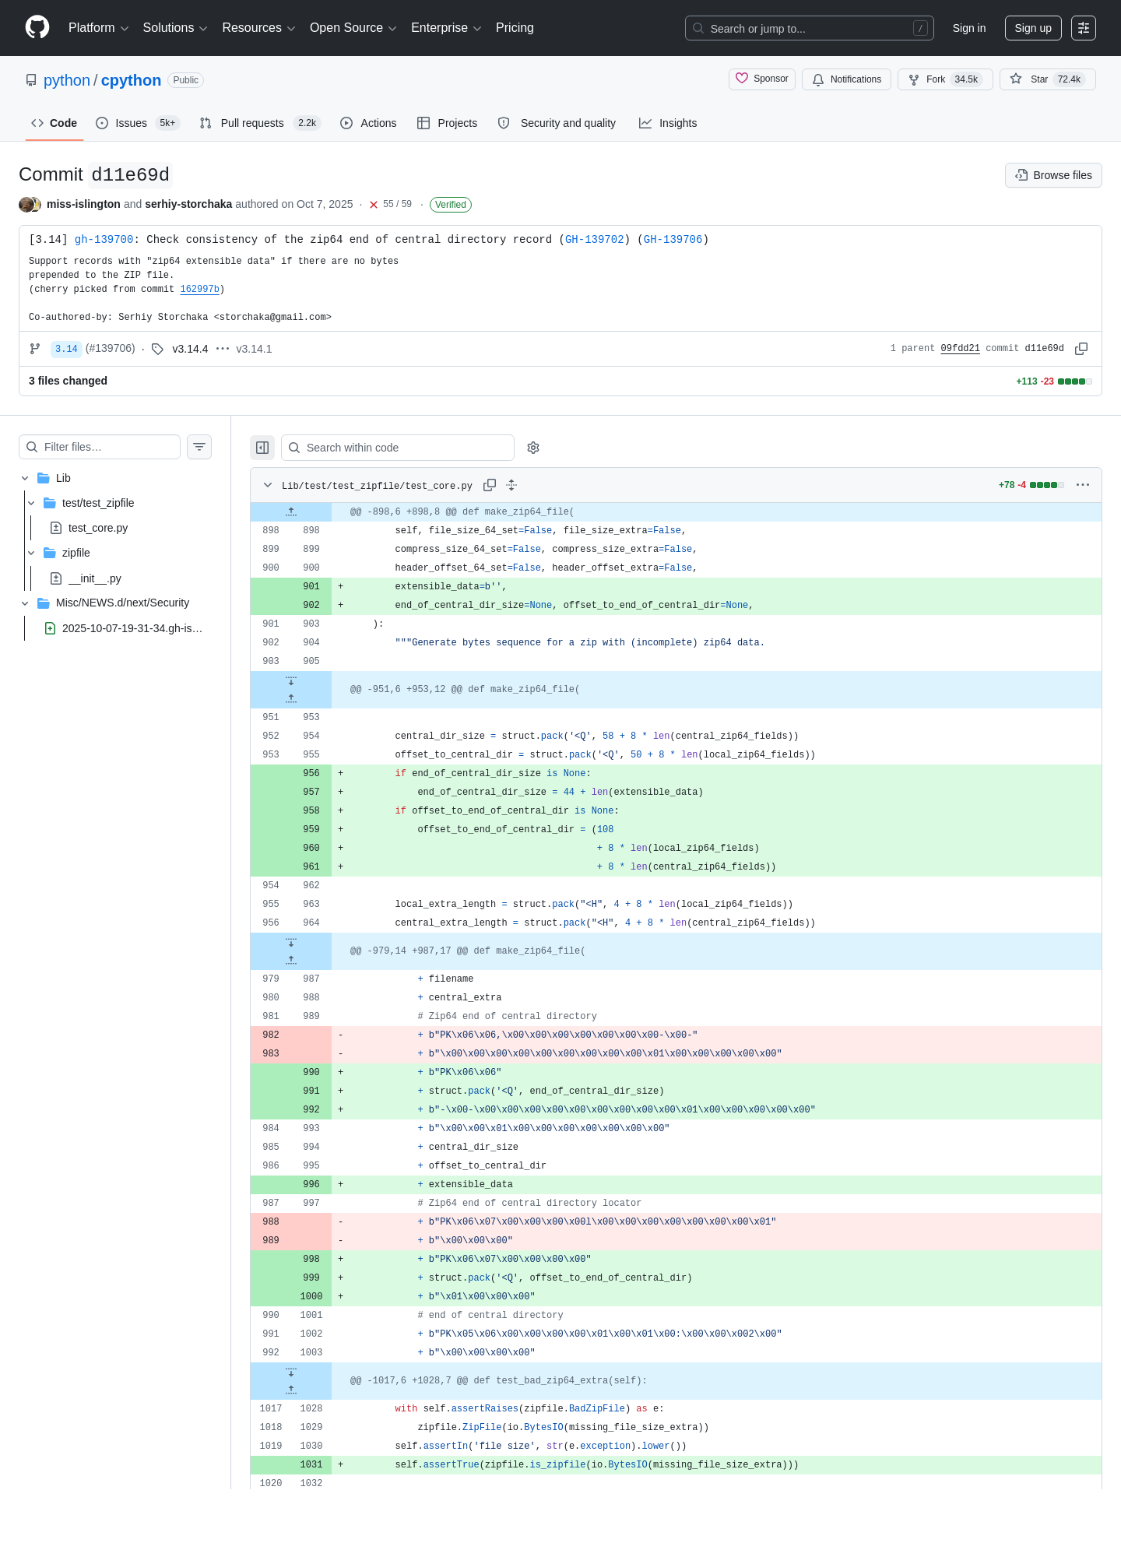The width and height of the screenshot is (1121, 1557).
Task: Open file filter options icon
Action: click(199, 447)
